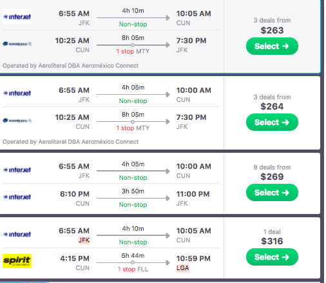The image size is (326, 283).
Task: Click '1 stop MTY' in first card
Action: point(133,52)
